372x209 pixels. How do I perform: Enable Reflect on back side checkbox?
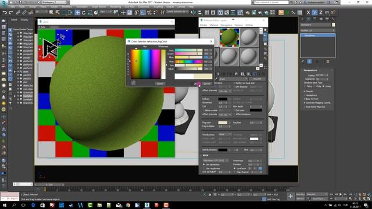pyautogui.click(x=234, y=83)
